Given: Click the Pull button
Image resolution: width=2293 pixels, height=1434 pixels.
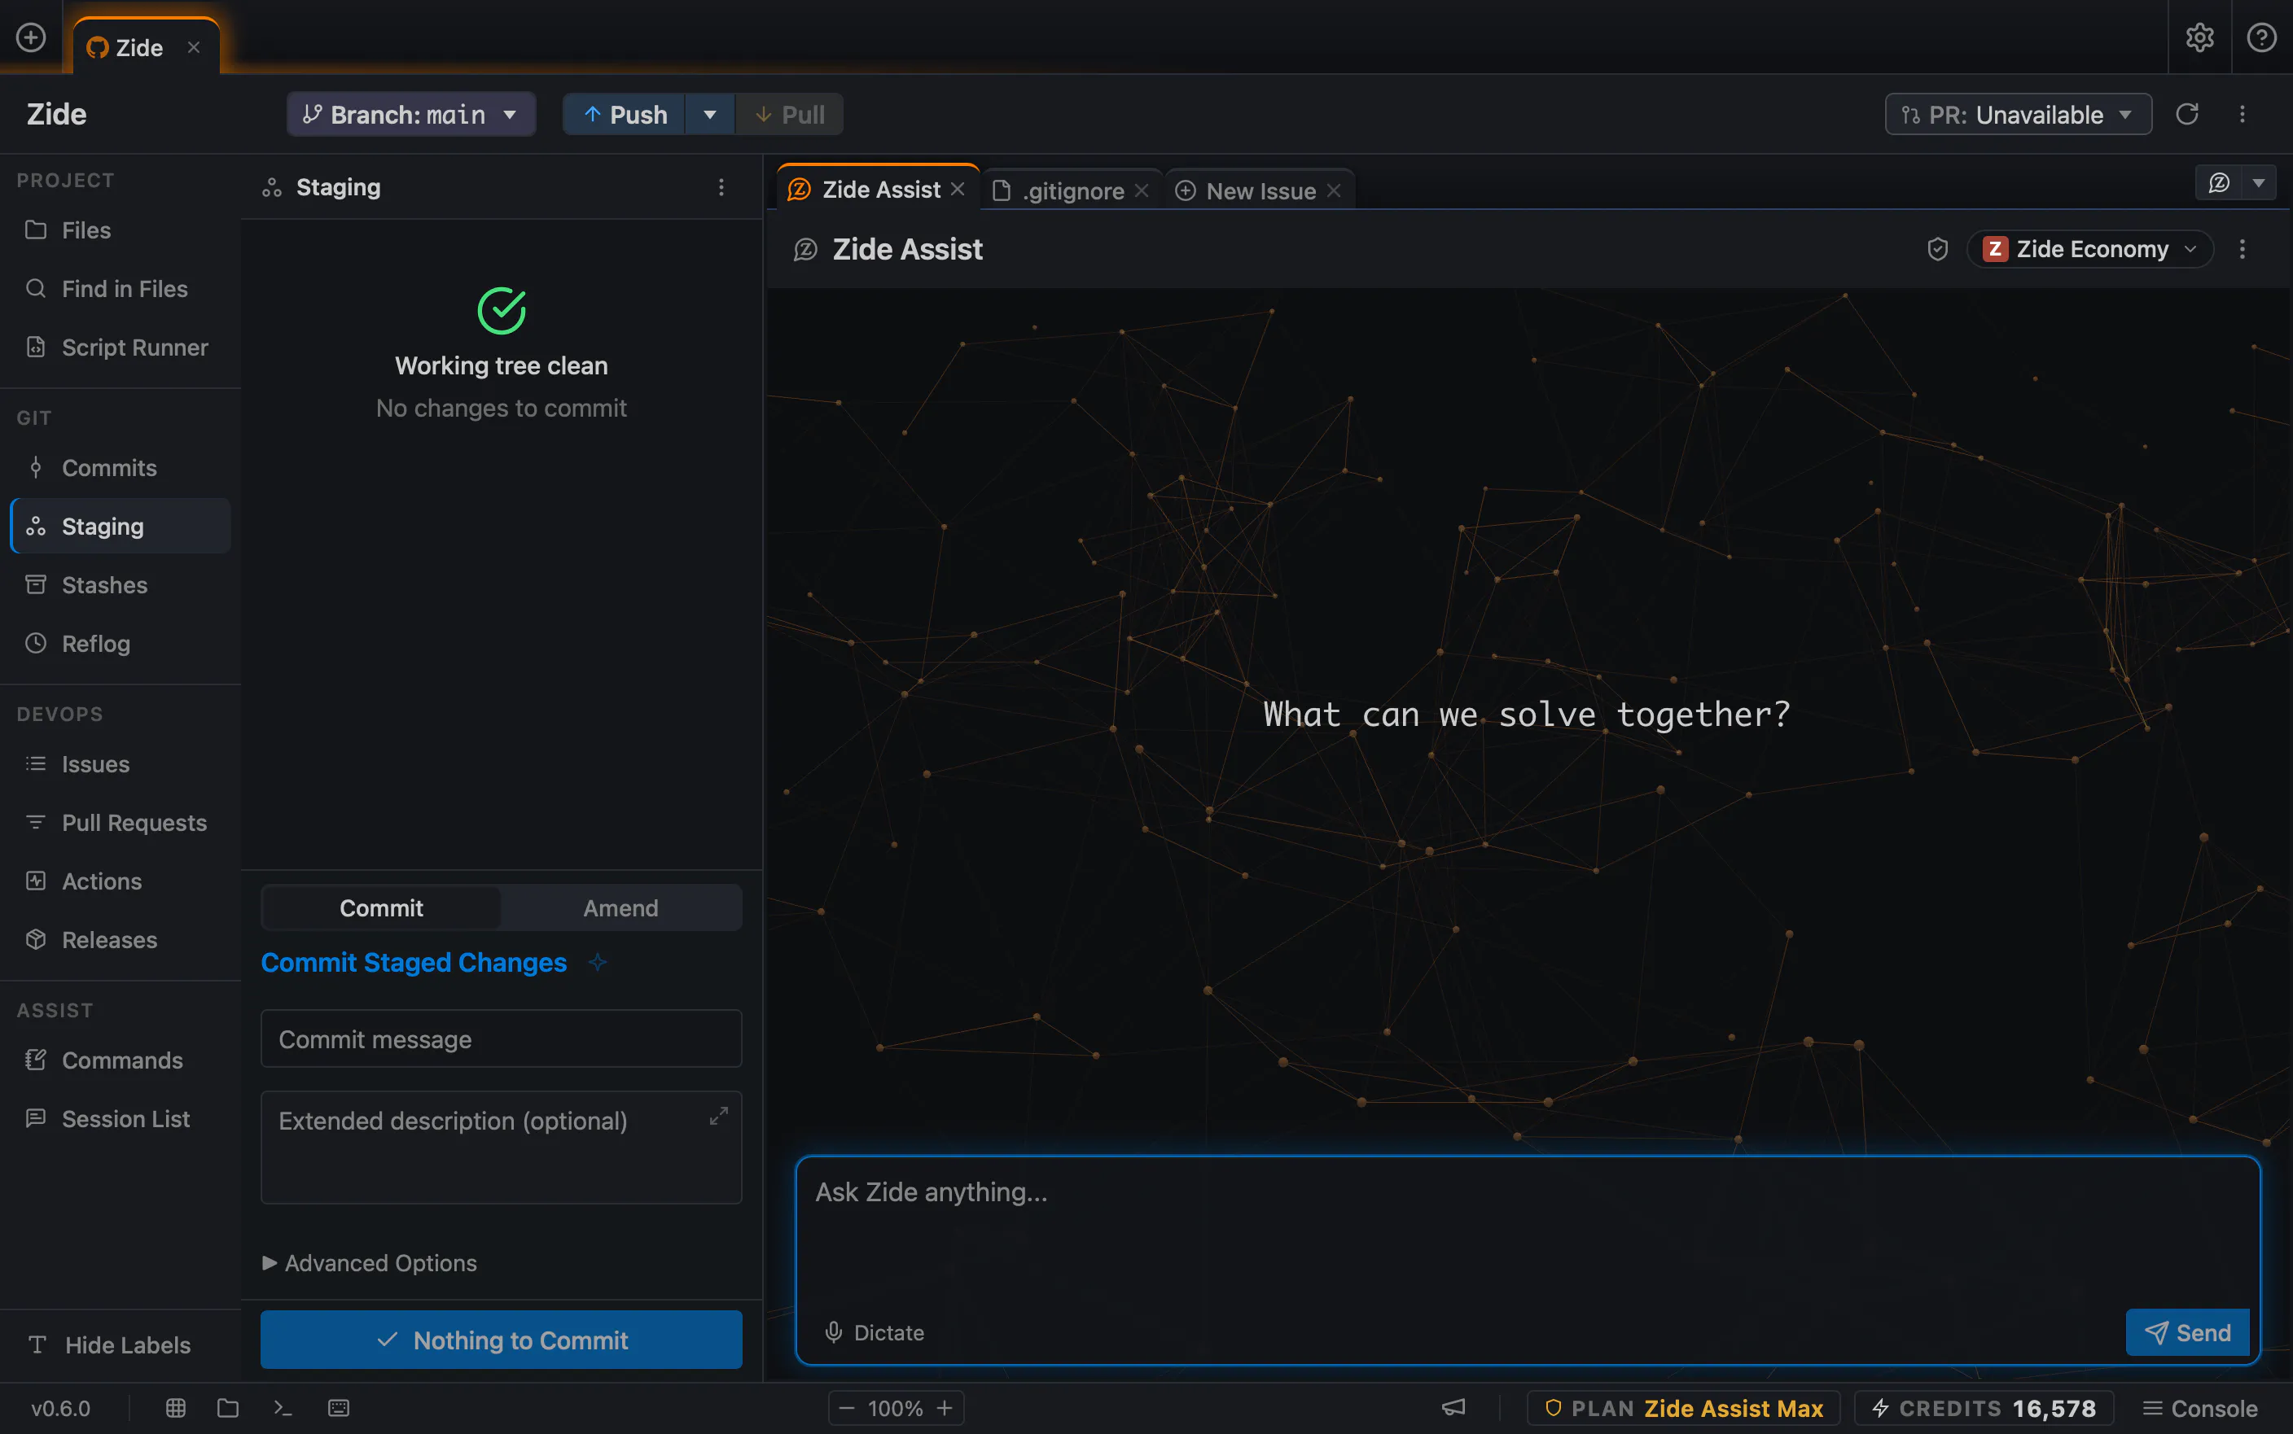Looking at the screenshot, I should pyautogui.click(x=789, y=114).
